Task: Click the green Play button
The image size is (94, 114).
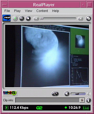Action: pyautogui.click(x=15, y=18)
